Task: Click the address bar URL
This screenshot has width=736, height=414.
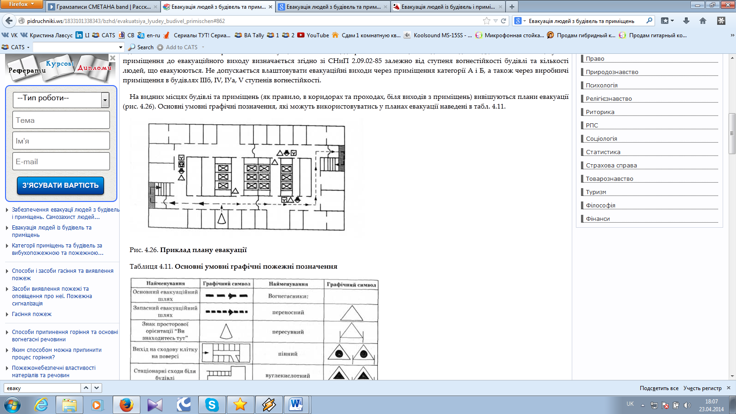Action: coord(126,21)
